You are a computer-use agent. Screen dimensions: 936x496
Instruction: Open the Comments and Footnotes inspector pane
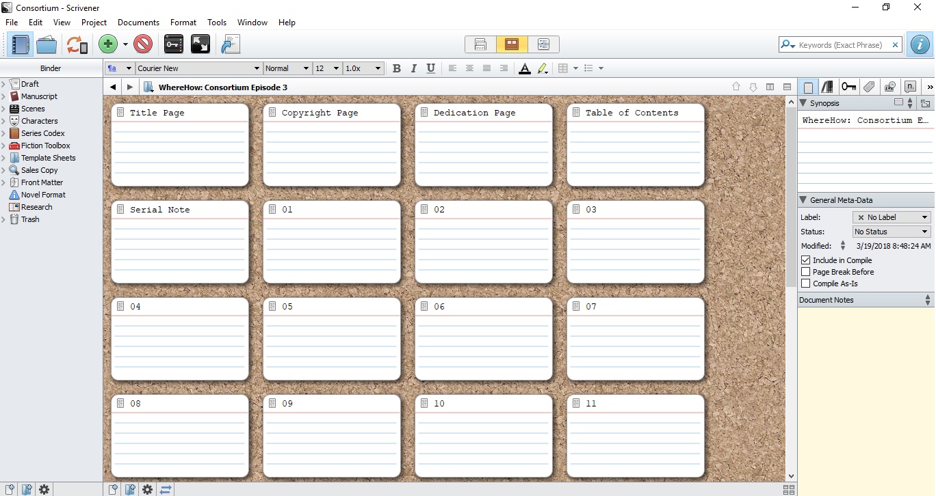click(910, 87)
